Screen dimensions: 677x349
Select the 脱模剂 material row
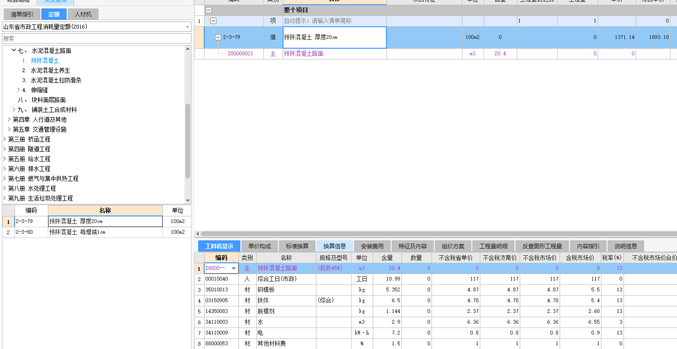436,311
